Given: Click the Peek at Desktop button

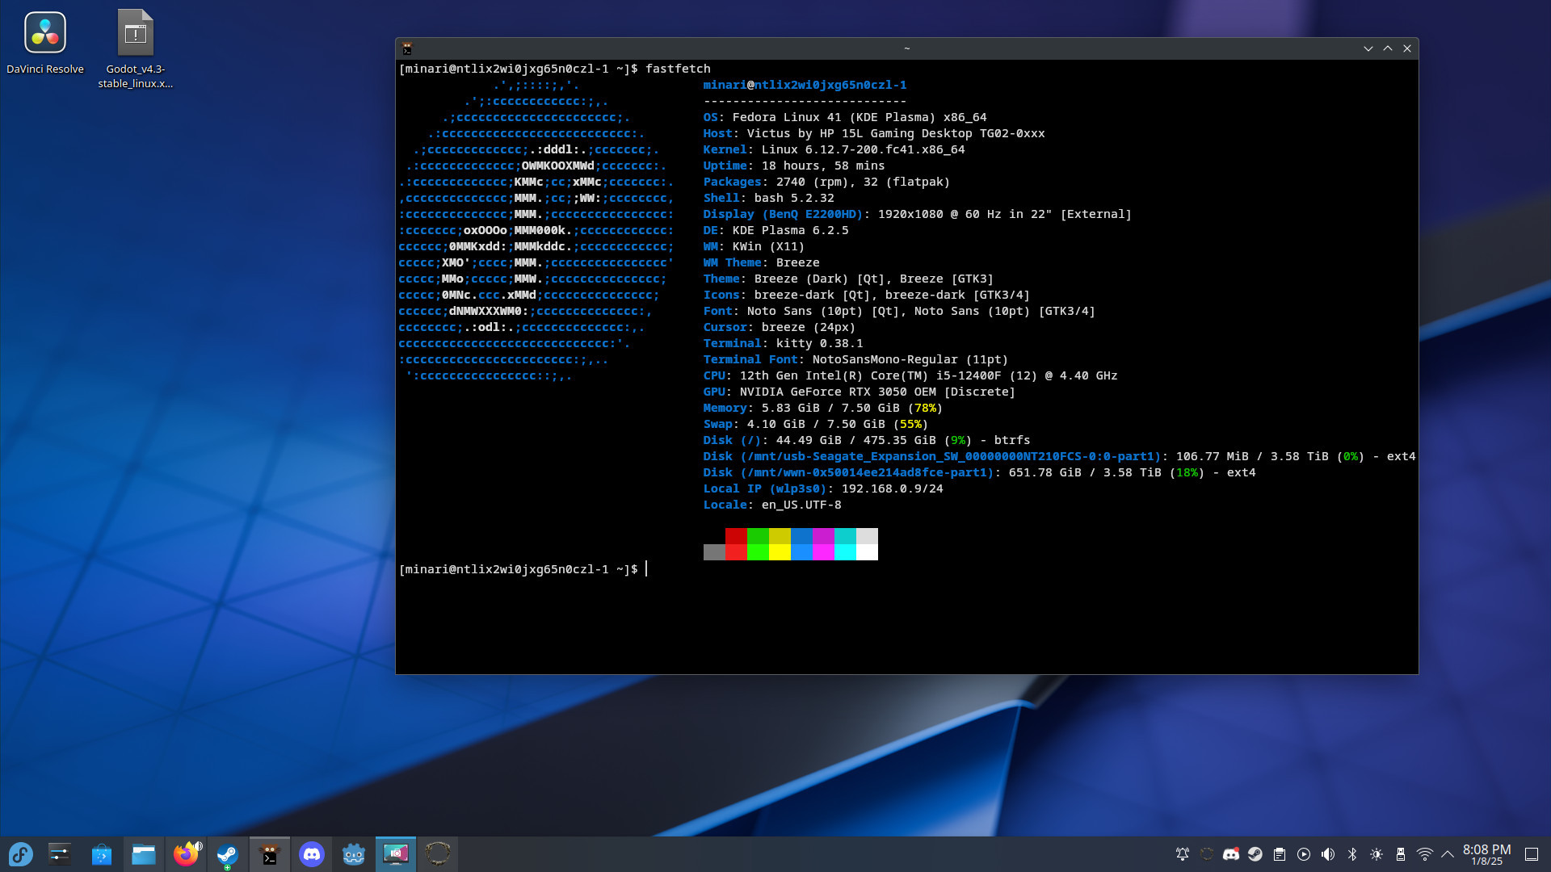Looking at the screenshot, I should (x=1532, y=854).
